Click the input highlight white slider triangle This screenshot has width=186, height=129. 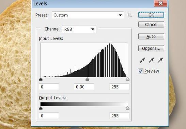(127, 79)
